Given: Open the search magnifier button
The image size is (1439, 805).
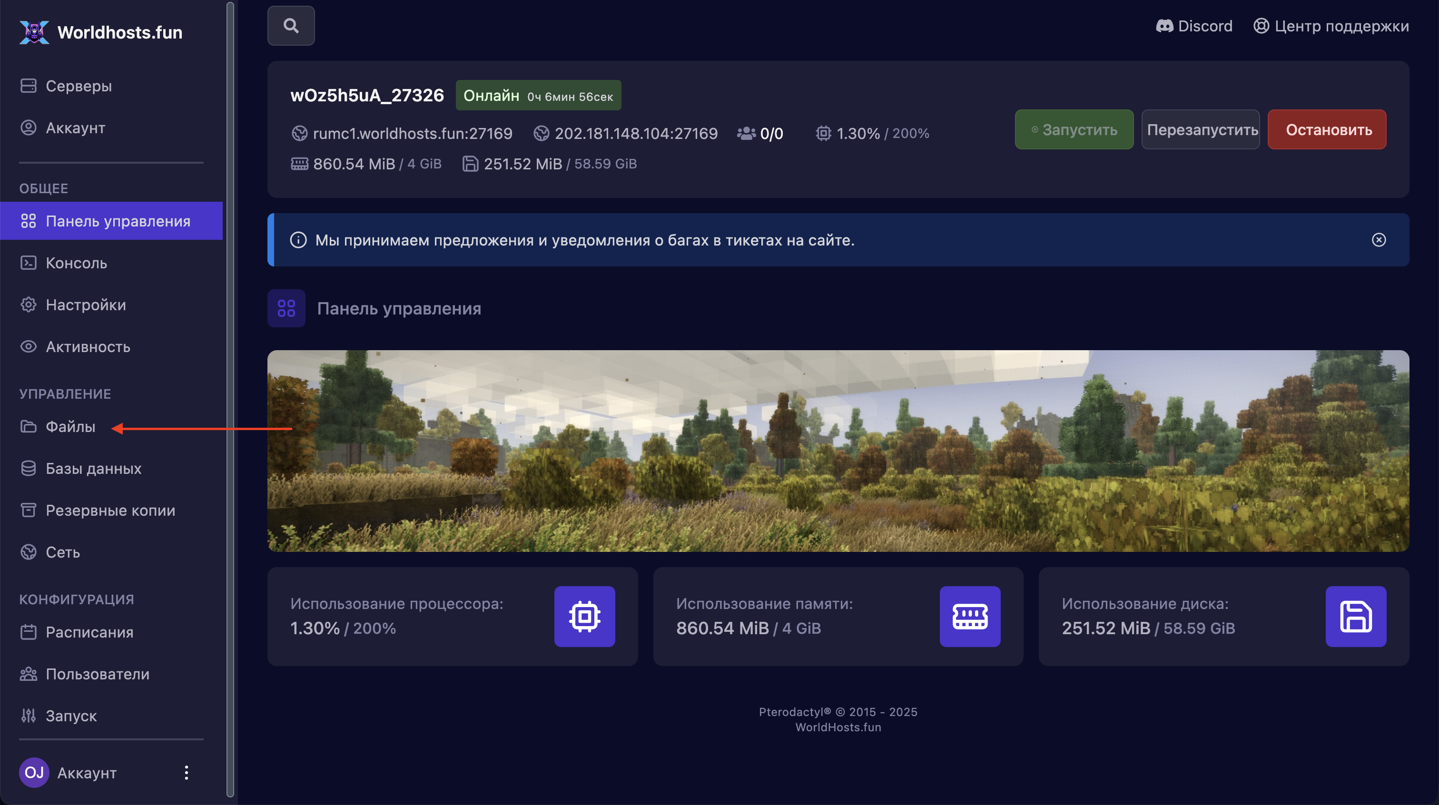Looking at the screenshot, I should pos(290,26).
